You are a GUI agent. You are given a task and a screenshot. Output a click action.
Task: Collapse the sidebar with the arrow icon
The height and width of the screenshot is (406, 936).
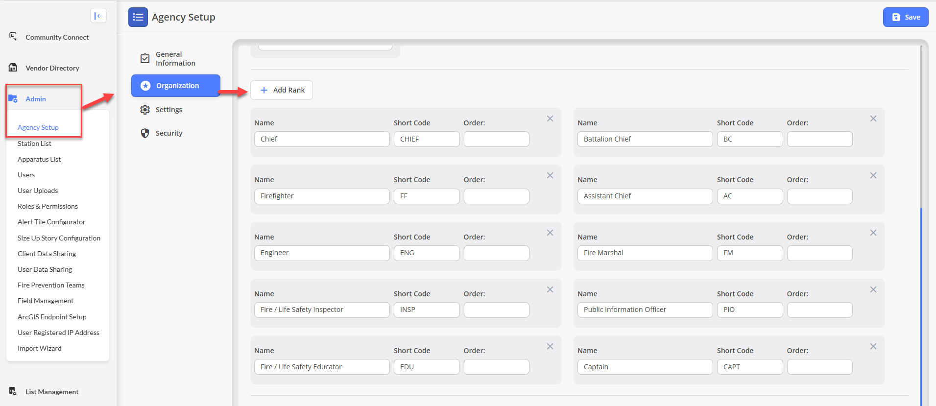point(98,16)
